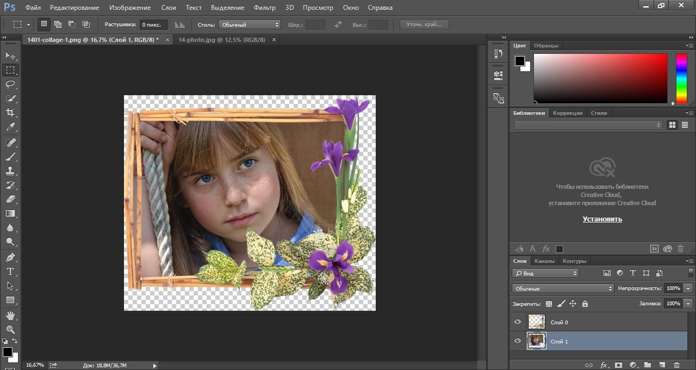Click the rainbow hue slider strip
696x370 pixels.
[681, 78]
